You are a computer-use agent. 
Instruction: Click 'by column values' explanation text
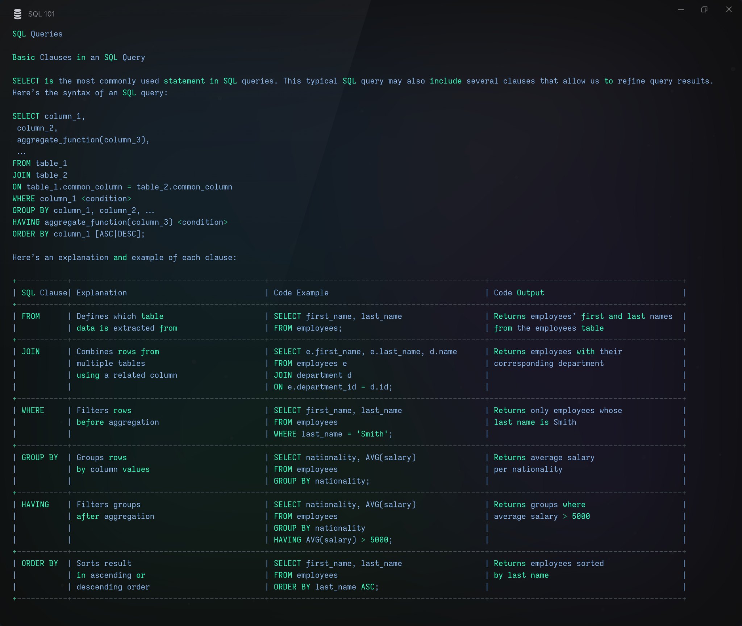113,469
